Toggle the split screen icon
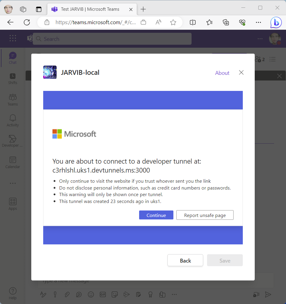 [x=193, y=22]
